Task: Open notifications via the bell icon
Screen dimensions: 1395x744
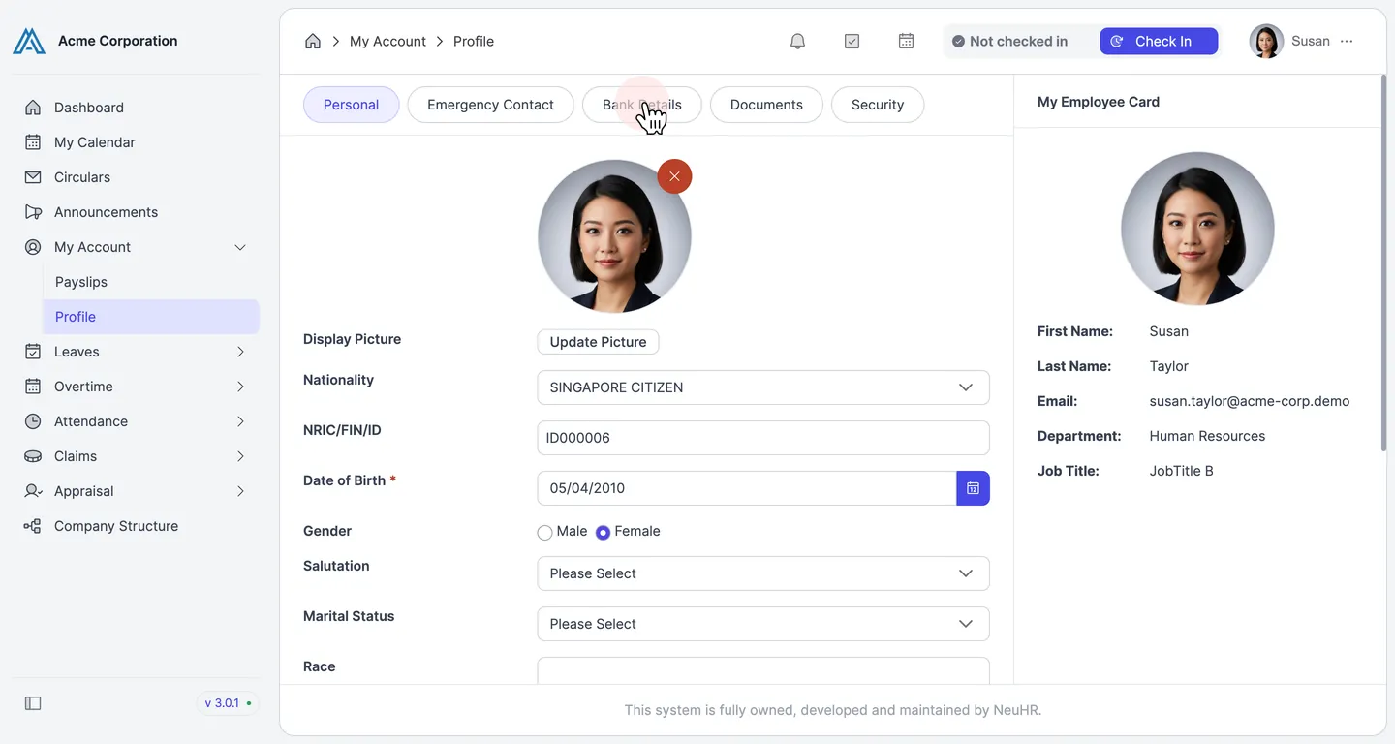Action: pyautogui.click(x=797, y=41)
